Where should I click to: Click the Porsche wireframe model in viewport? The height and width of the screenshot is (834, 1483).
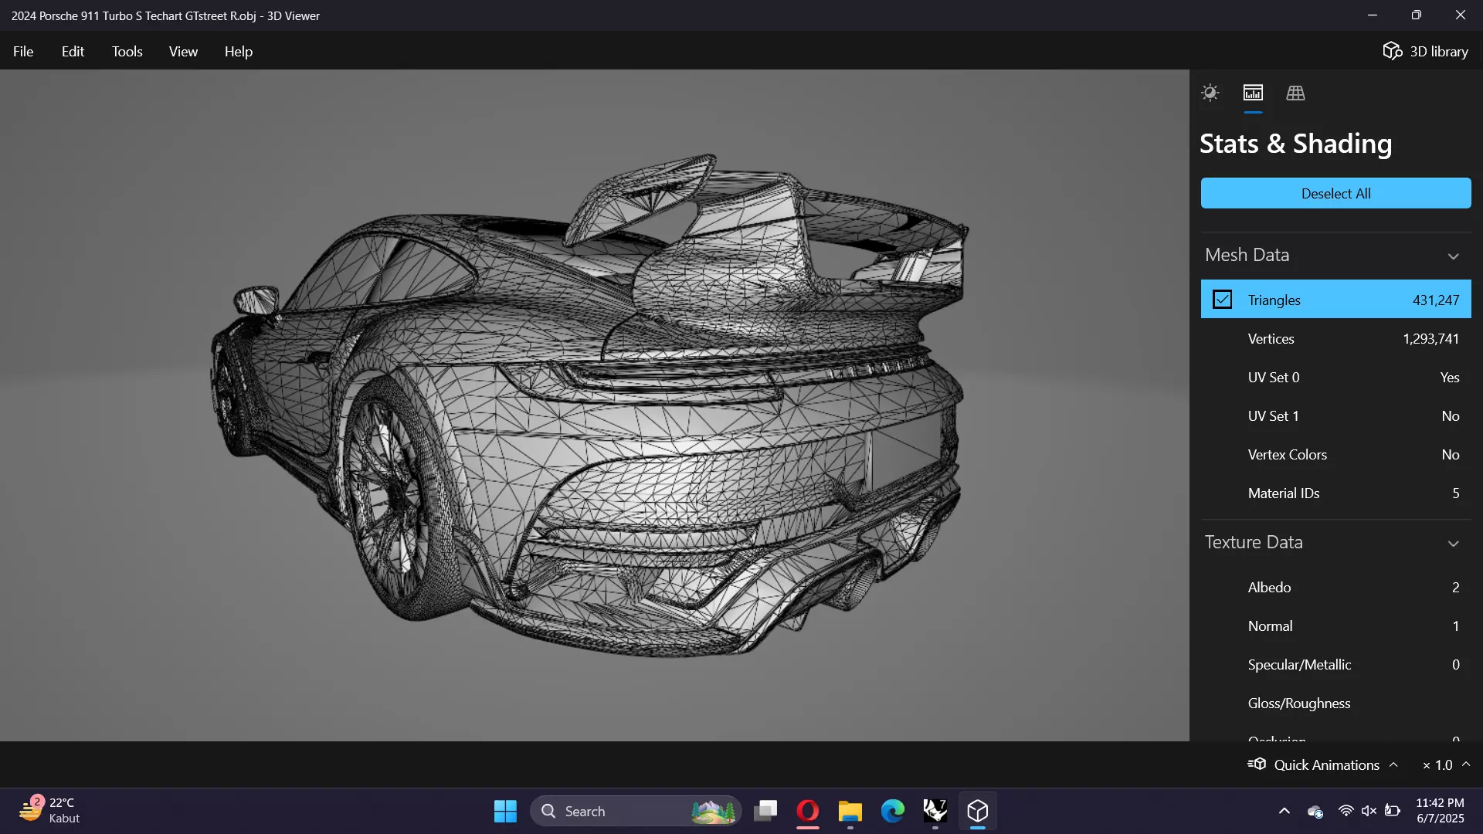click(589, 405)
